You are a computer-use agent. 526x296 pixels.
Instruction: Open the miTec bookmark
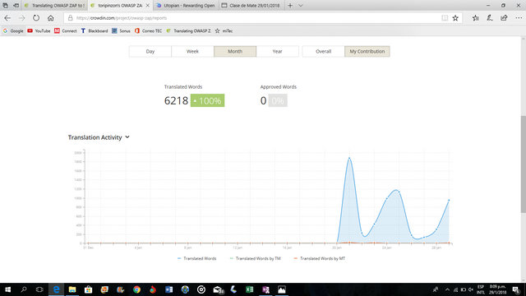[224, 31]
